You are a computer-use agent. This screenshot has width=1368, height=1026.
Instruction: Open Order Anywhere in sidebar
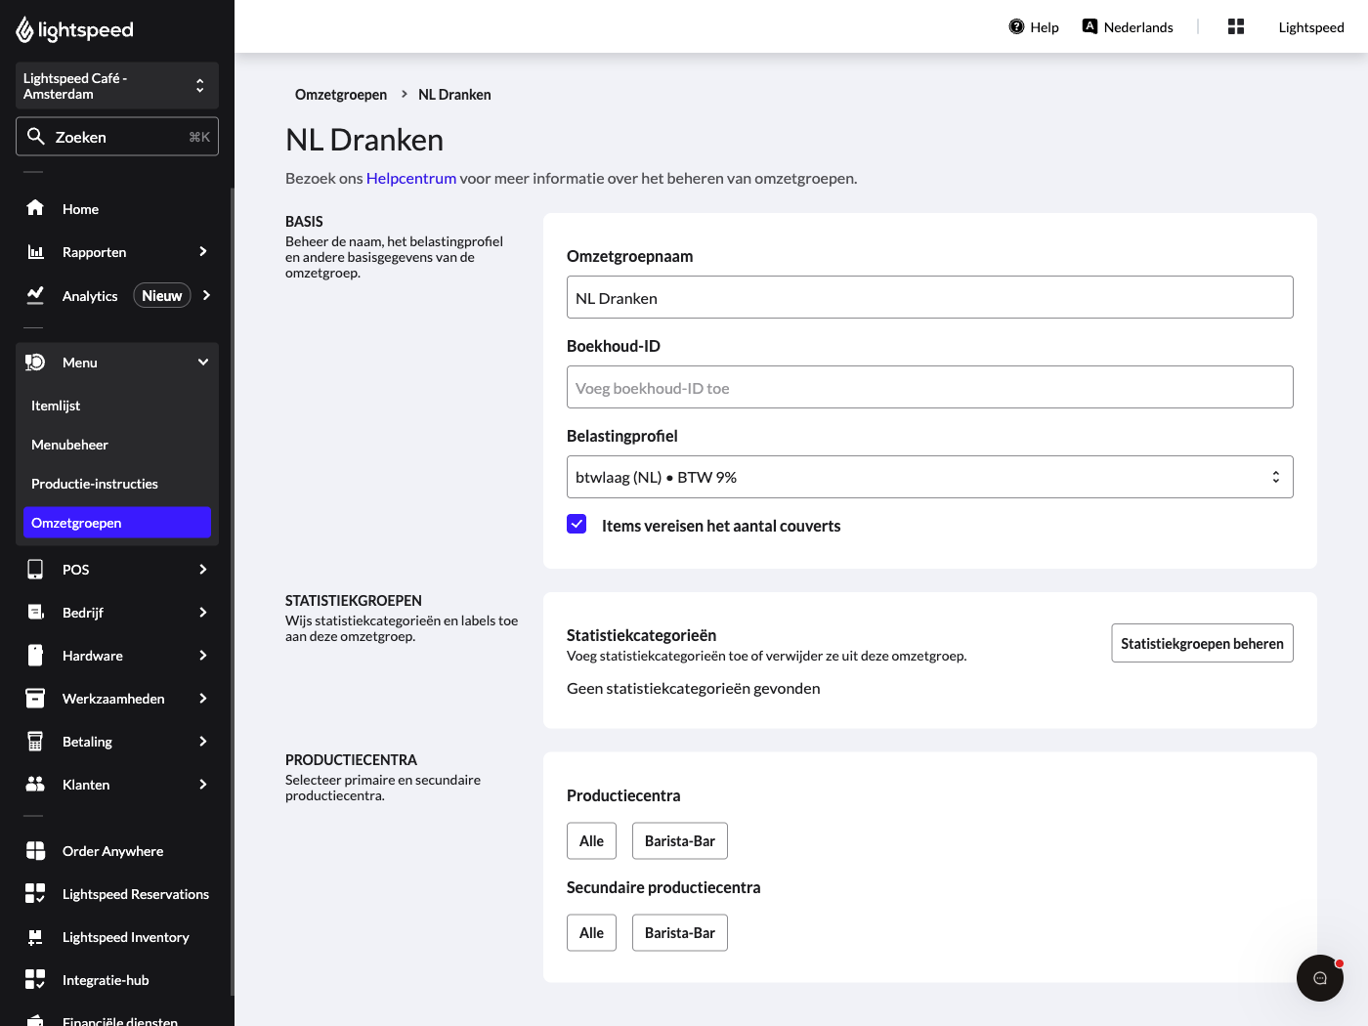tap(117, 851)
